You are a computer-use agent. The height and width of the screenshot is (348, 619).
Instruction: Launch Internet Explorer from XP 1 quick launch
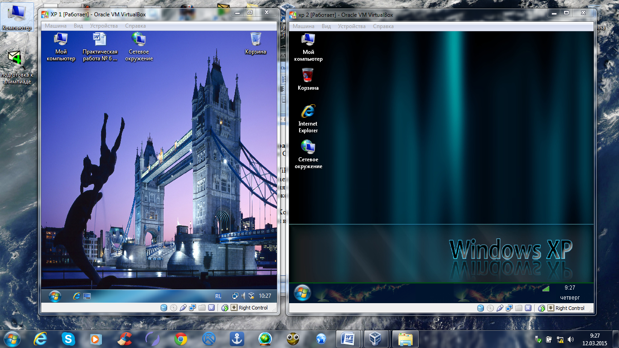77,296
